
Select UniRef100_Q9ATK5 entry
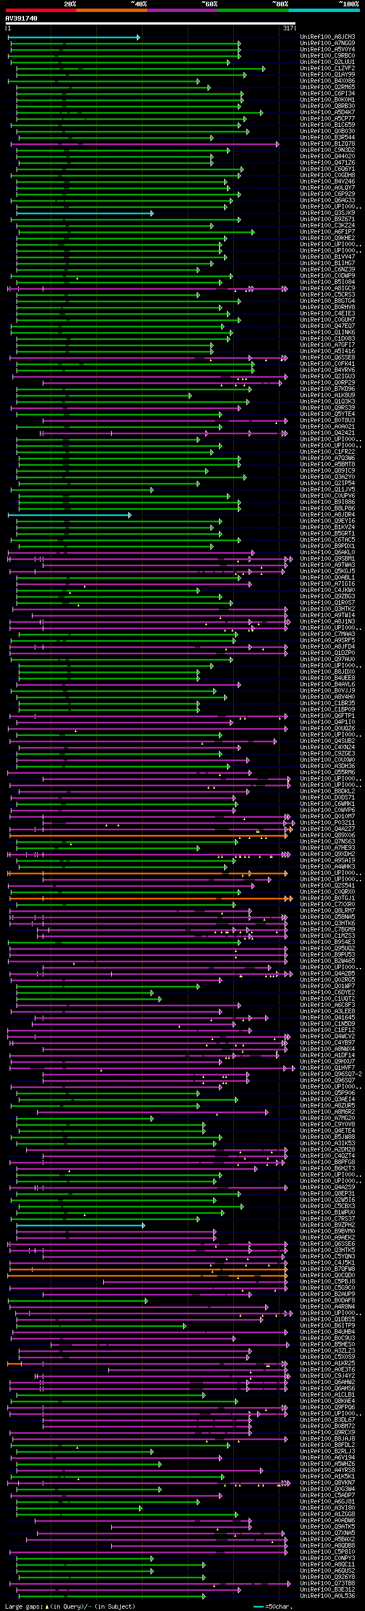coord(327,1526)
